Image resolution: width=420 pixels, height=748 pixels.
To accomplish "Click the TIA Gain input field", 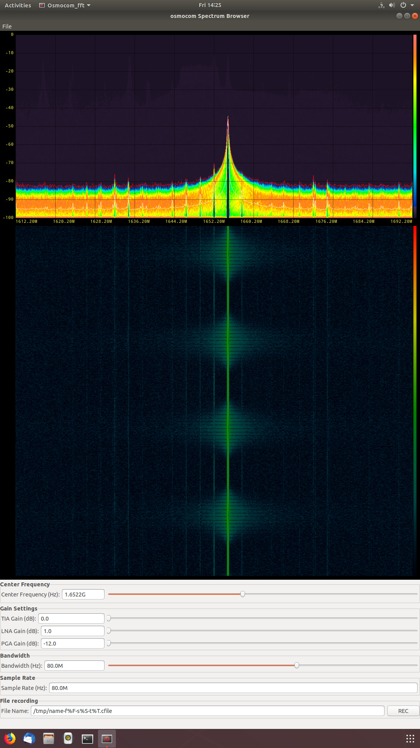I will click(71, 619).
